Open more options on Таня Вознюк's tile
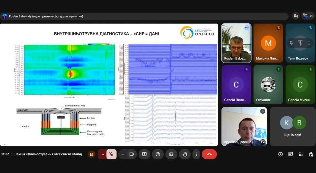Image resolution: width=316 pixels, height=173 pixels. point(309,43)
